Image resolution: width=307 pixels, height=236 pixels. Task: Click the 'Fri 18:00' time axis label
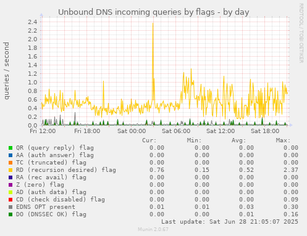click(x=87, y=131)
